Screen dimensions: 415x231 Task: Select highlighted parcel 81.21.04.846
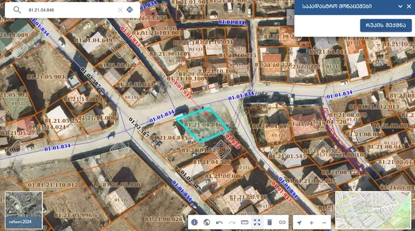point(203,125)
